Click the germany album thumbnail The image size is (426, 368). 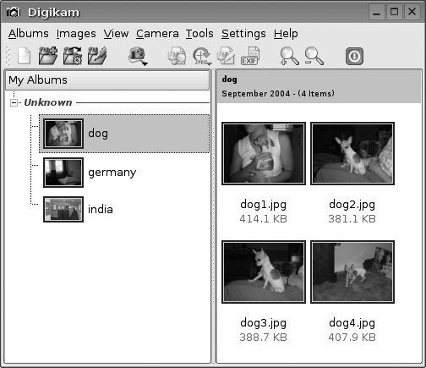(x=63, y=173)
